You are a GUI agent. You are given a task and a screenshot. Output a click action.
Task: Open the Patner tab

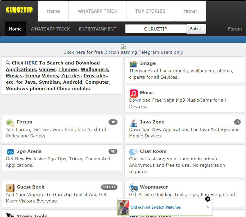point(190,11)
